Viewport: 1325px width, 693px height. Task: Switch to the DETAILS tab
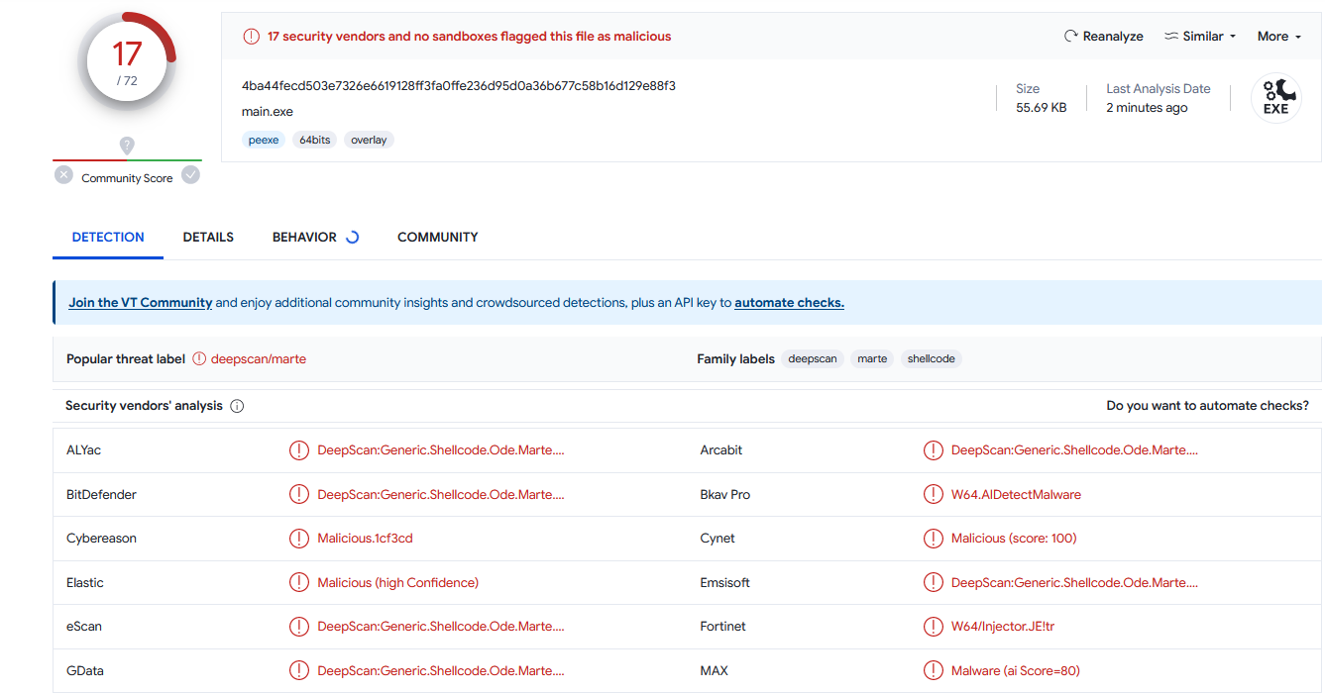click(x=208, y=238)
